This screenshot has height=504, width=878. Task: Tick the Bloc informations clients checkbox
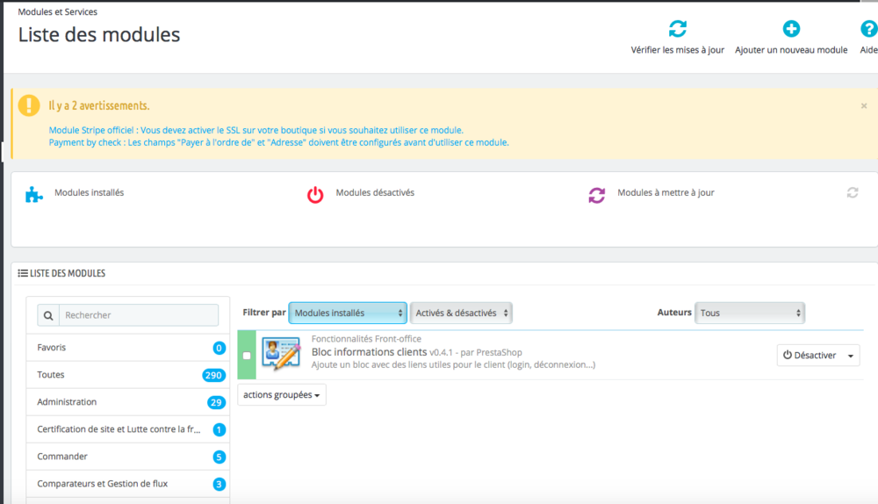coord(247,356)
